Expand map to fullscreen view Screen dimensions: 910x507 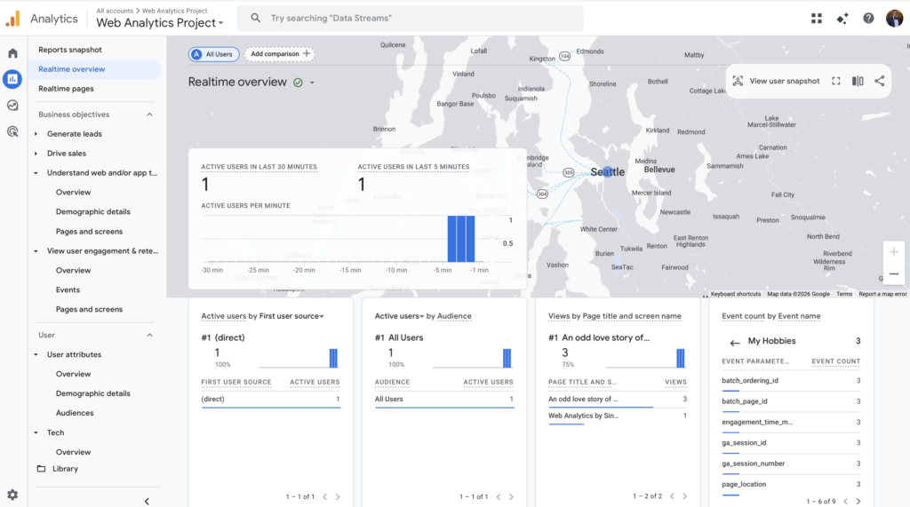click(x=836, y=81)
